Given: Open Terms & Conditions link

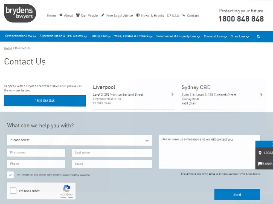Looking at the screenshot, I should click(x=249, y=174).
